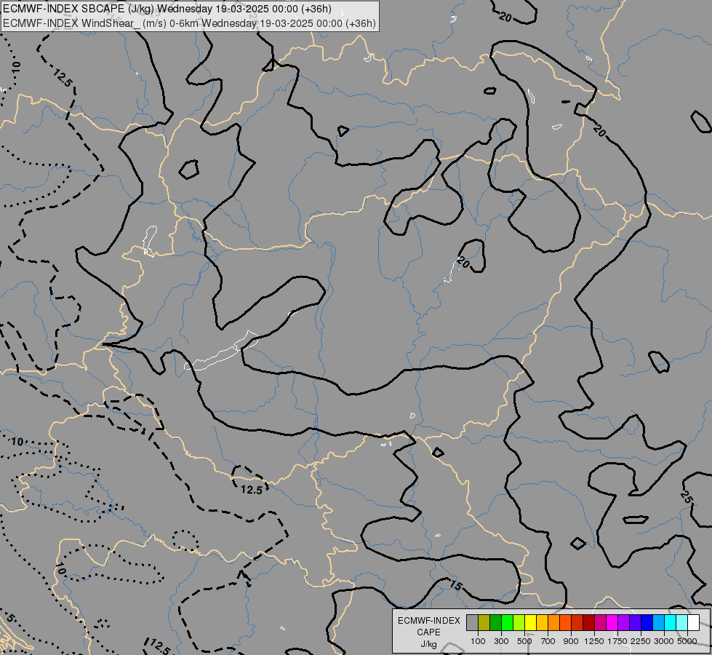Click the "15" contour label on the map
712x655 pixels.
click(455, 585)
